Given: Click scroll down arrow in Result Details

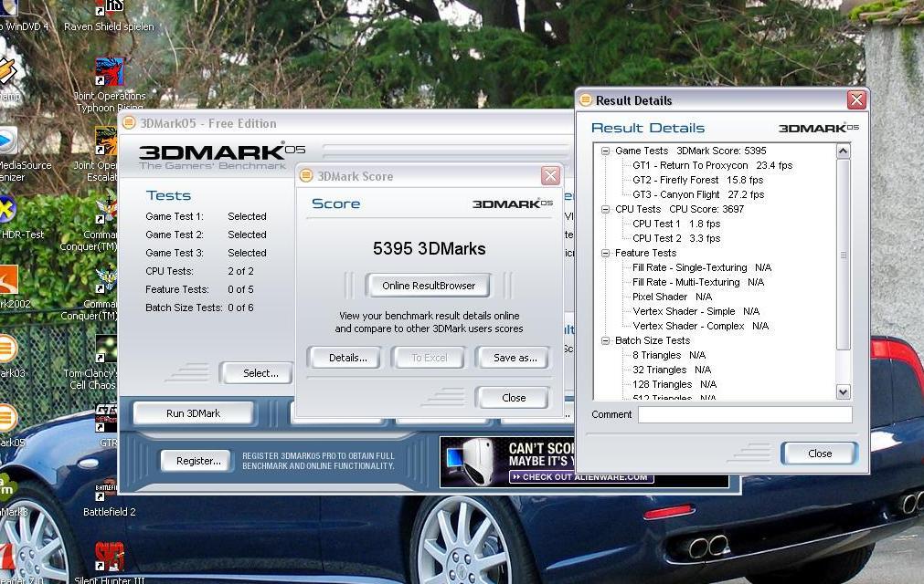Looking at the screenshot, I should coord(844,391).
